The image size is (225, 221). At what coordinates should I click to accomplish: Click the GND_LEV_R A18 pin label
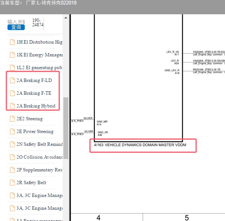172,72
